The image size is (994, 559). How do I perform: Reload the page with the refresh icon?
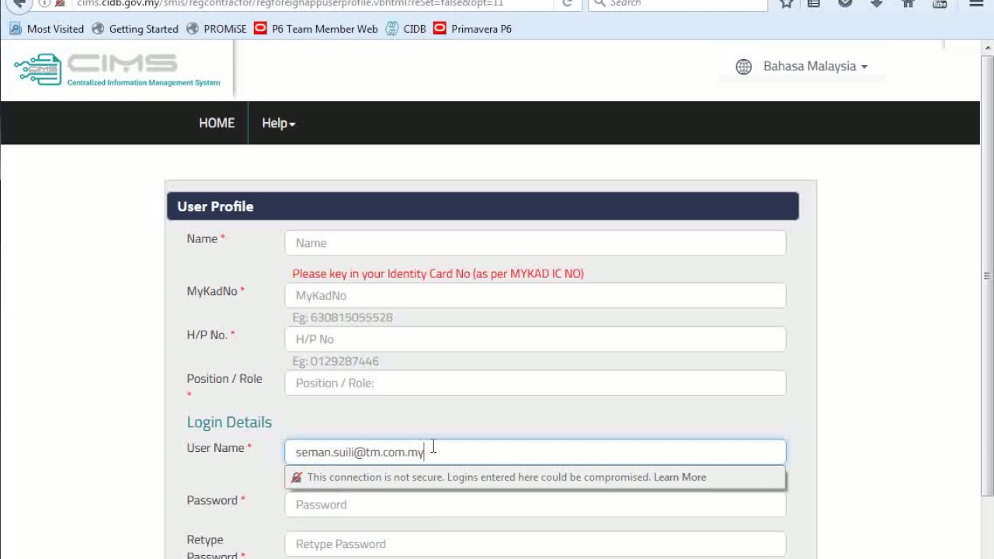click(567, 3)
